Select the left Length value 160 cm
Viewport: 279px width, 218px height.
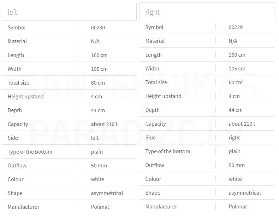(99, 55)
